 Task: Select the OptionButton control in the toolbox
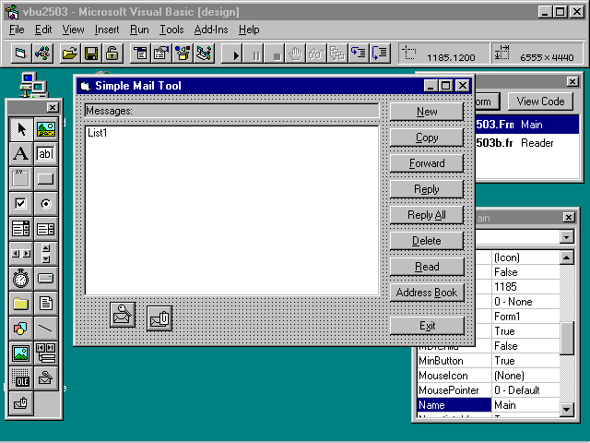point(45,203)
